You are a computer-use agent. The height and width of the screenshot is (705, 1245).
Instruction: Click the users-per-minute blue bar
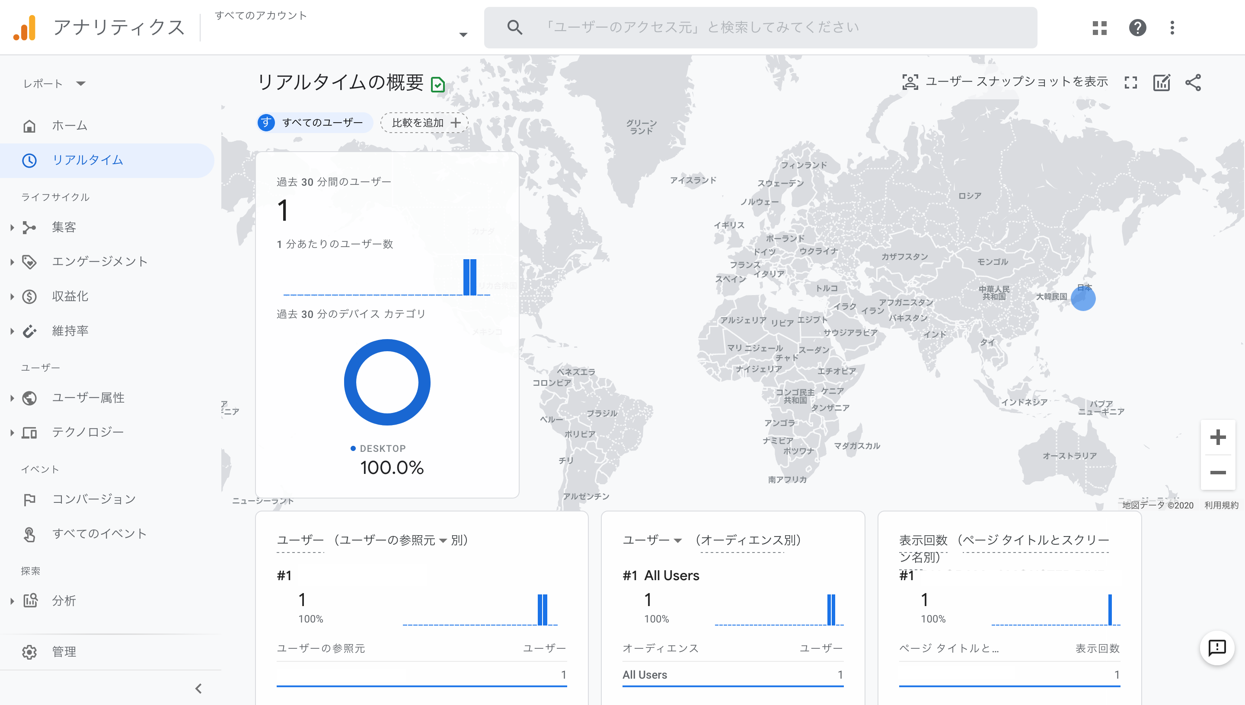469,277
